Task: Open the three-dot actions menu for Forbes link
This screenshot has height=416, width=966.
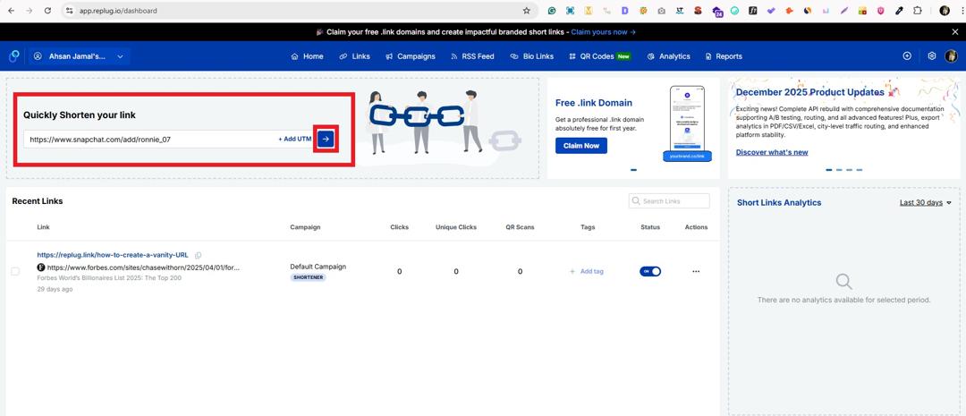Action: (x=696, y=271)
